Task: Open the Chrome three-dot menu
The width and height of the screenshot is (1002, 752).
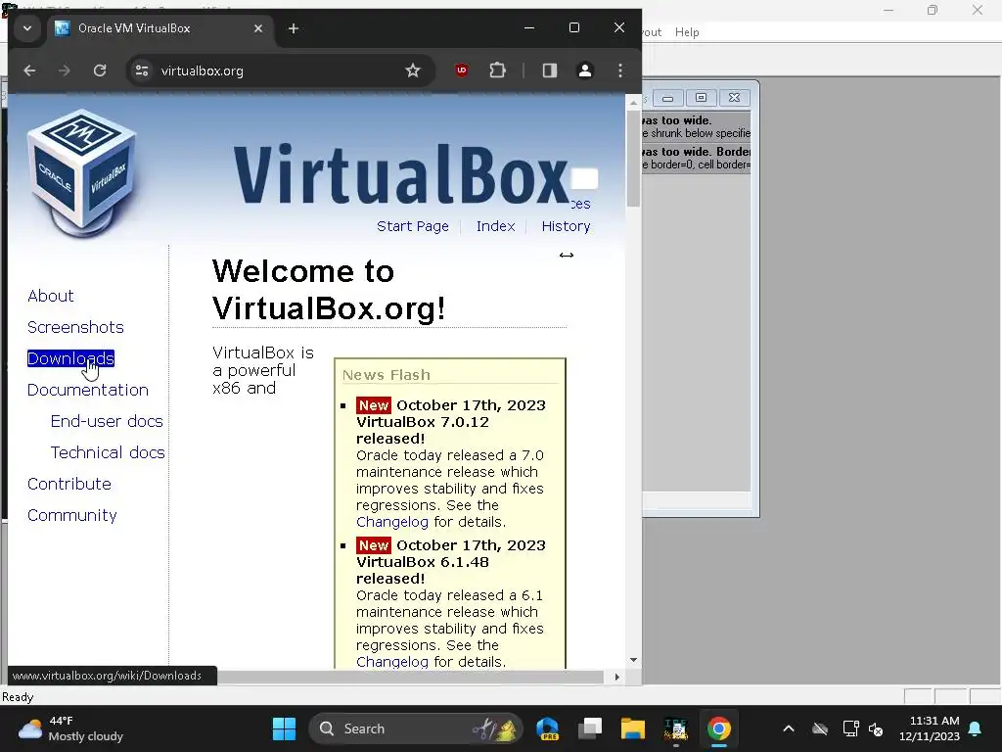Action: point(619,70)
